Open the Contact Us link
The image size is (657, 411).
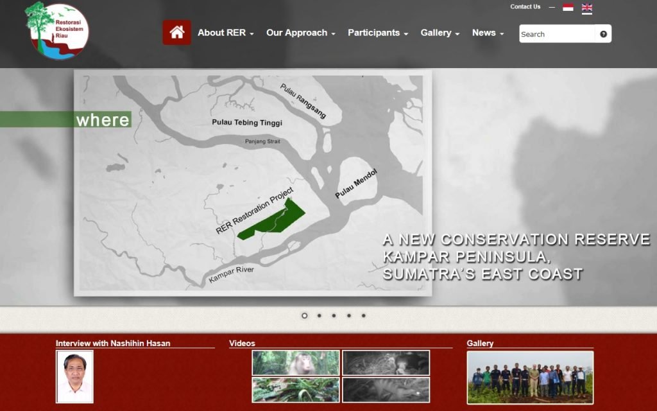(525, 6)
